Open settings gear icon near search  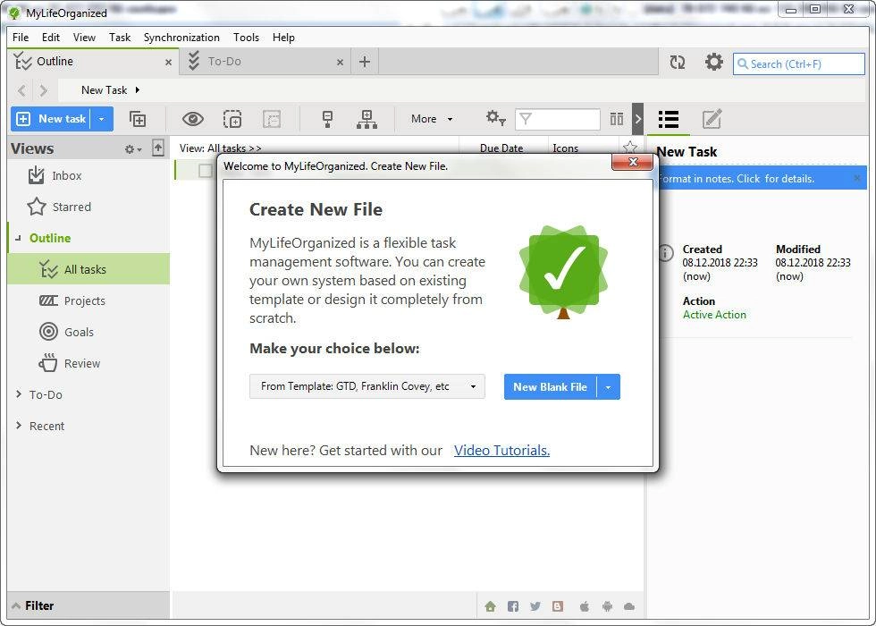coord(713,62)
